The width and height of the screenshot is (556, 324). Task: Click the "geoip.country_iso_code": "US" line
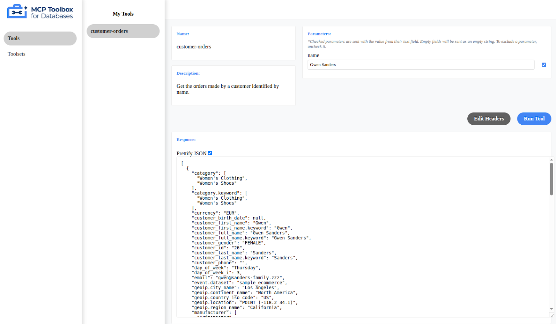click(233, 298)
